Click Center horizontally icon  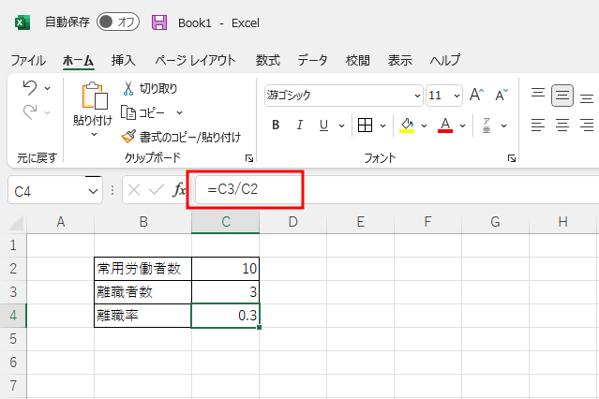coord(562,125)
